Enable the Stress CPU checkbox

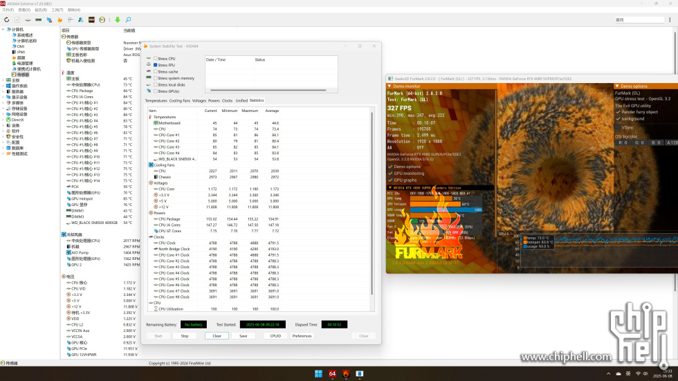(155, 58)
